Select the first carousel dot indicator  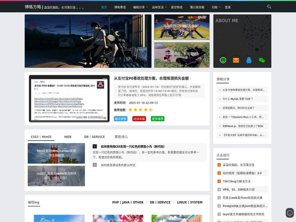click(x=86, y=64)
